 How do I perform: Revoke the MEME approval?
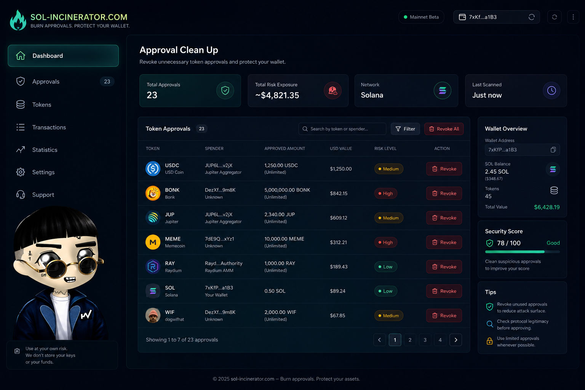pos(444,242)
